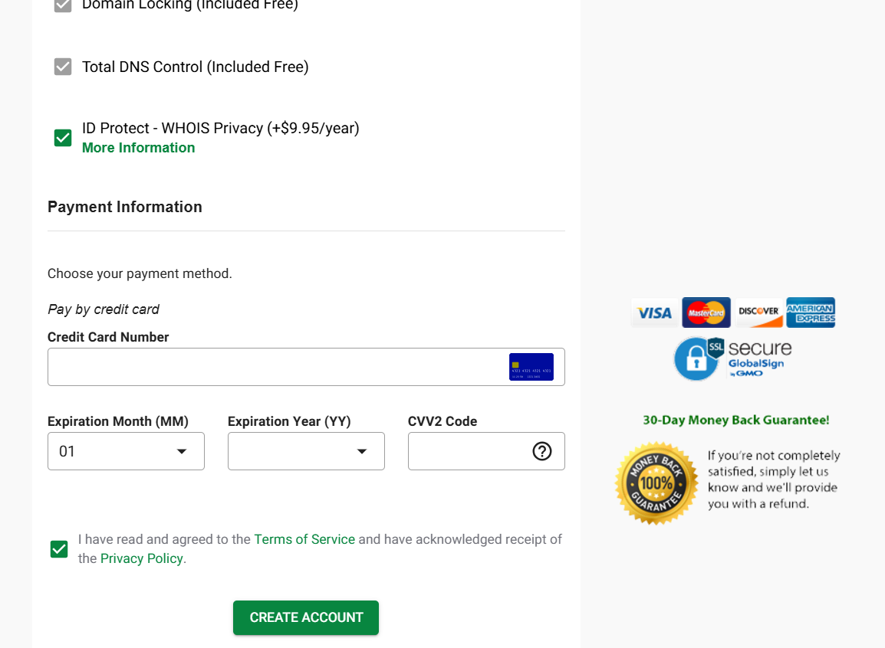Click the Discover card logo
885x648 pixels.
[x=758, y=313]
